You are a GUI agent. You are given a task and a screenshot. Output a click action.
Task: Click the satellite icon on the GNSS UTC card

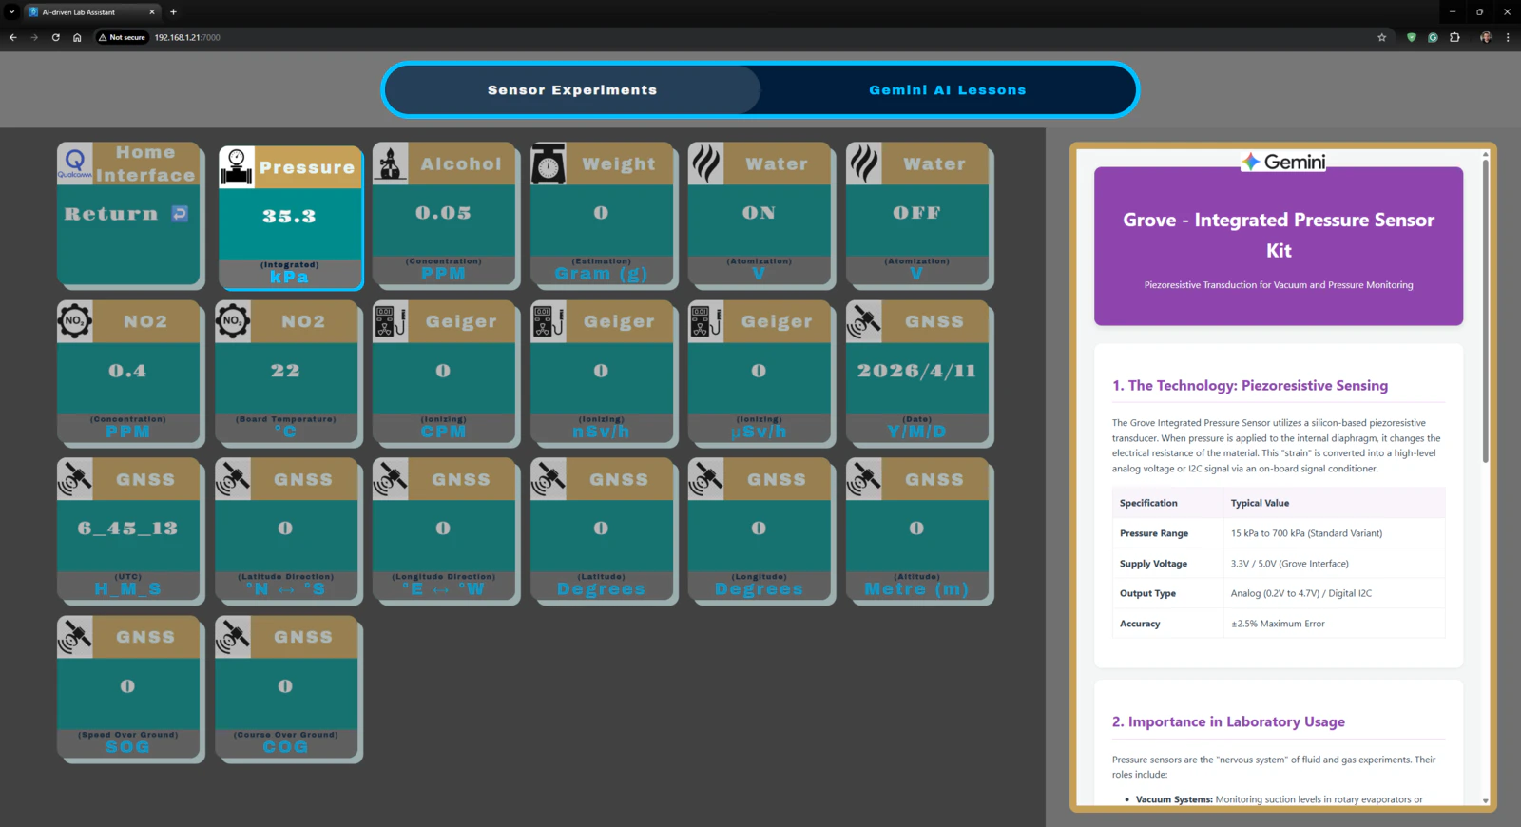point(75,479)
